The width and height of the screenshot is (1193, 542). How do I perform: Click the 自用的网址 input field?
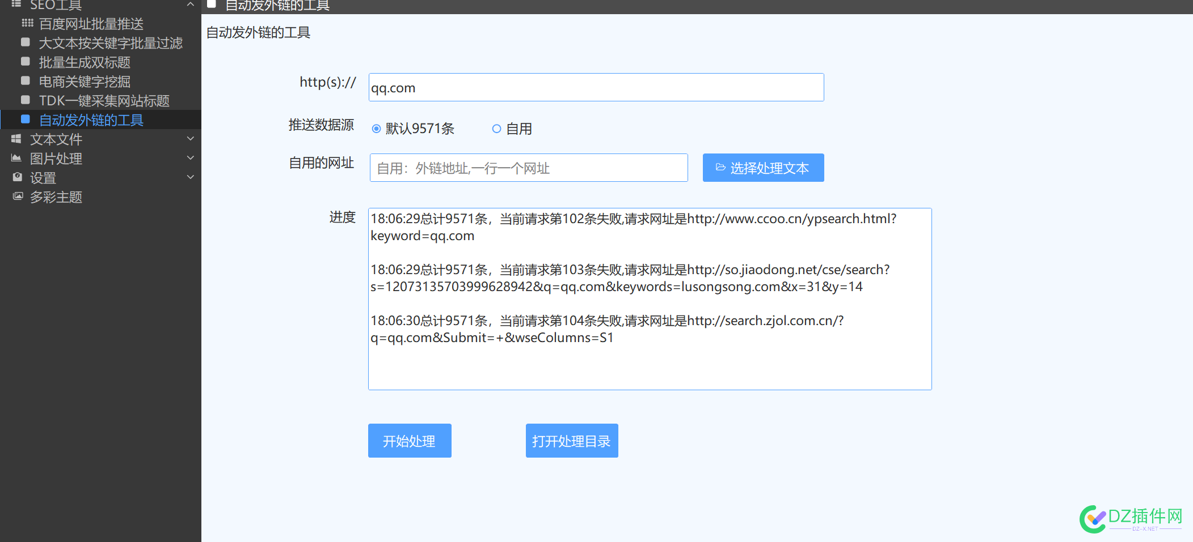(x=529, y=168)
